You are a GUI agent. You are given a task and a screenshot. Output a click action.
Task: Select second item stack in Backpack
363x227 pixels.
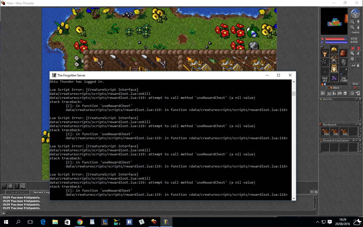coord(335,132)
